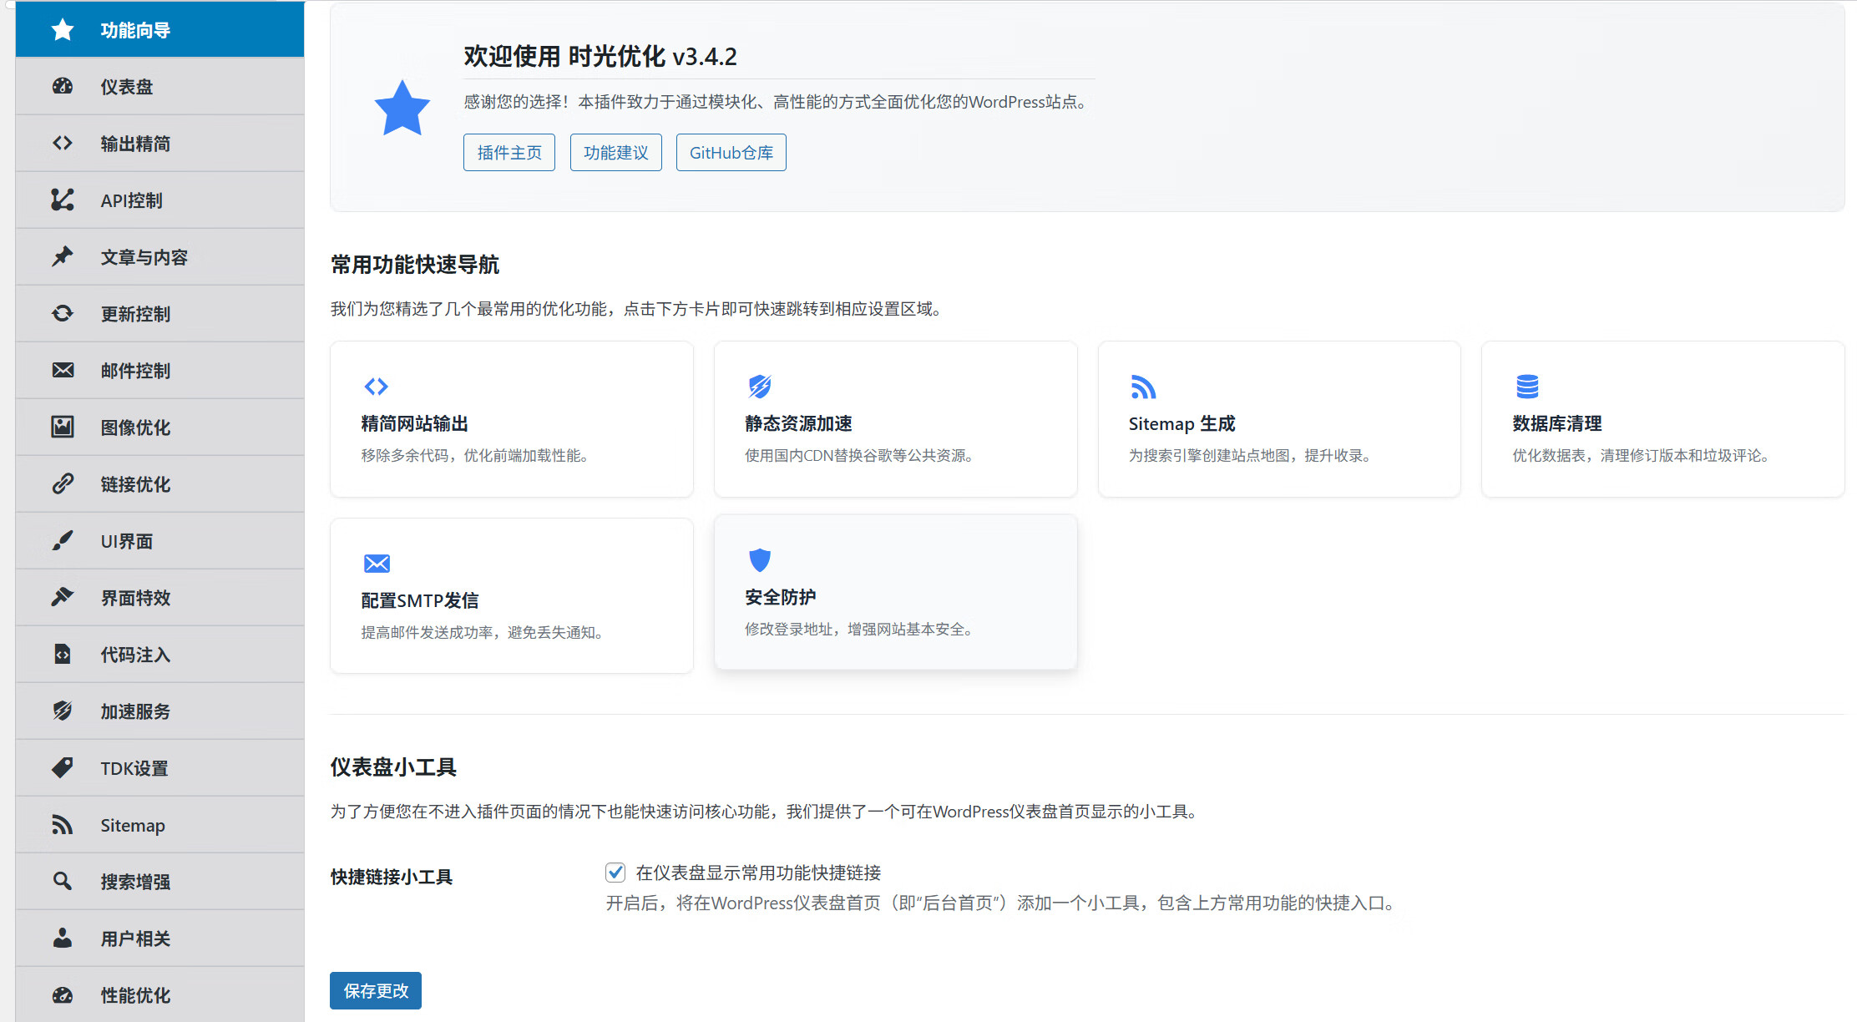Click the 保存更改 button
This screenshot has height=1022, width=1857.
(376, 990)
